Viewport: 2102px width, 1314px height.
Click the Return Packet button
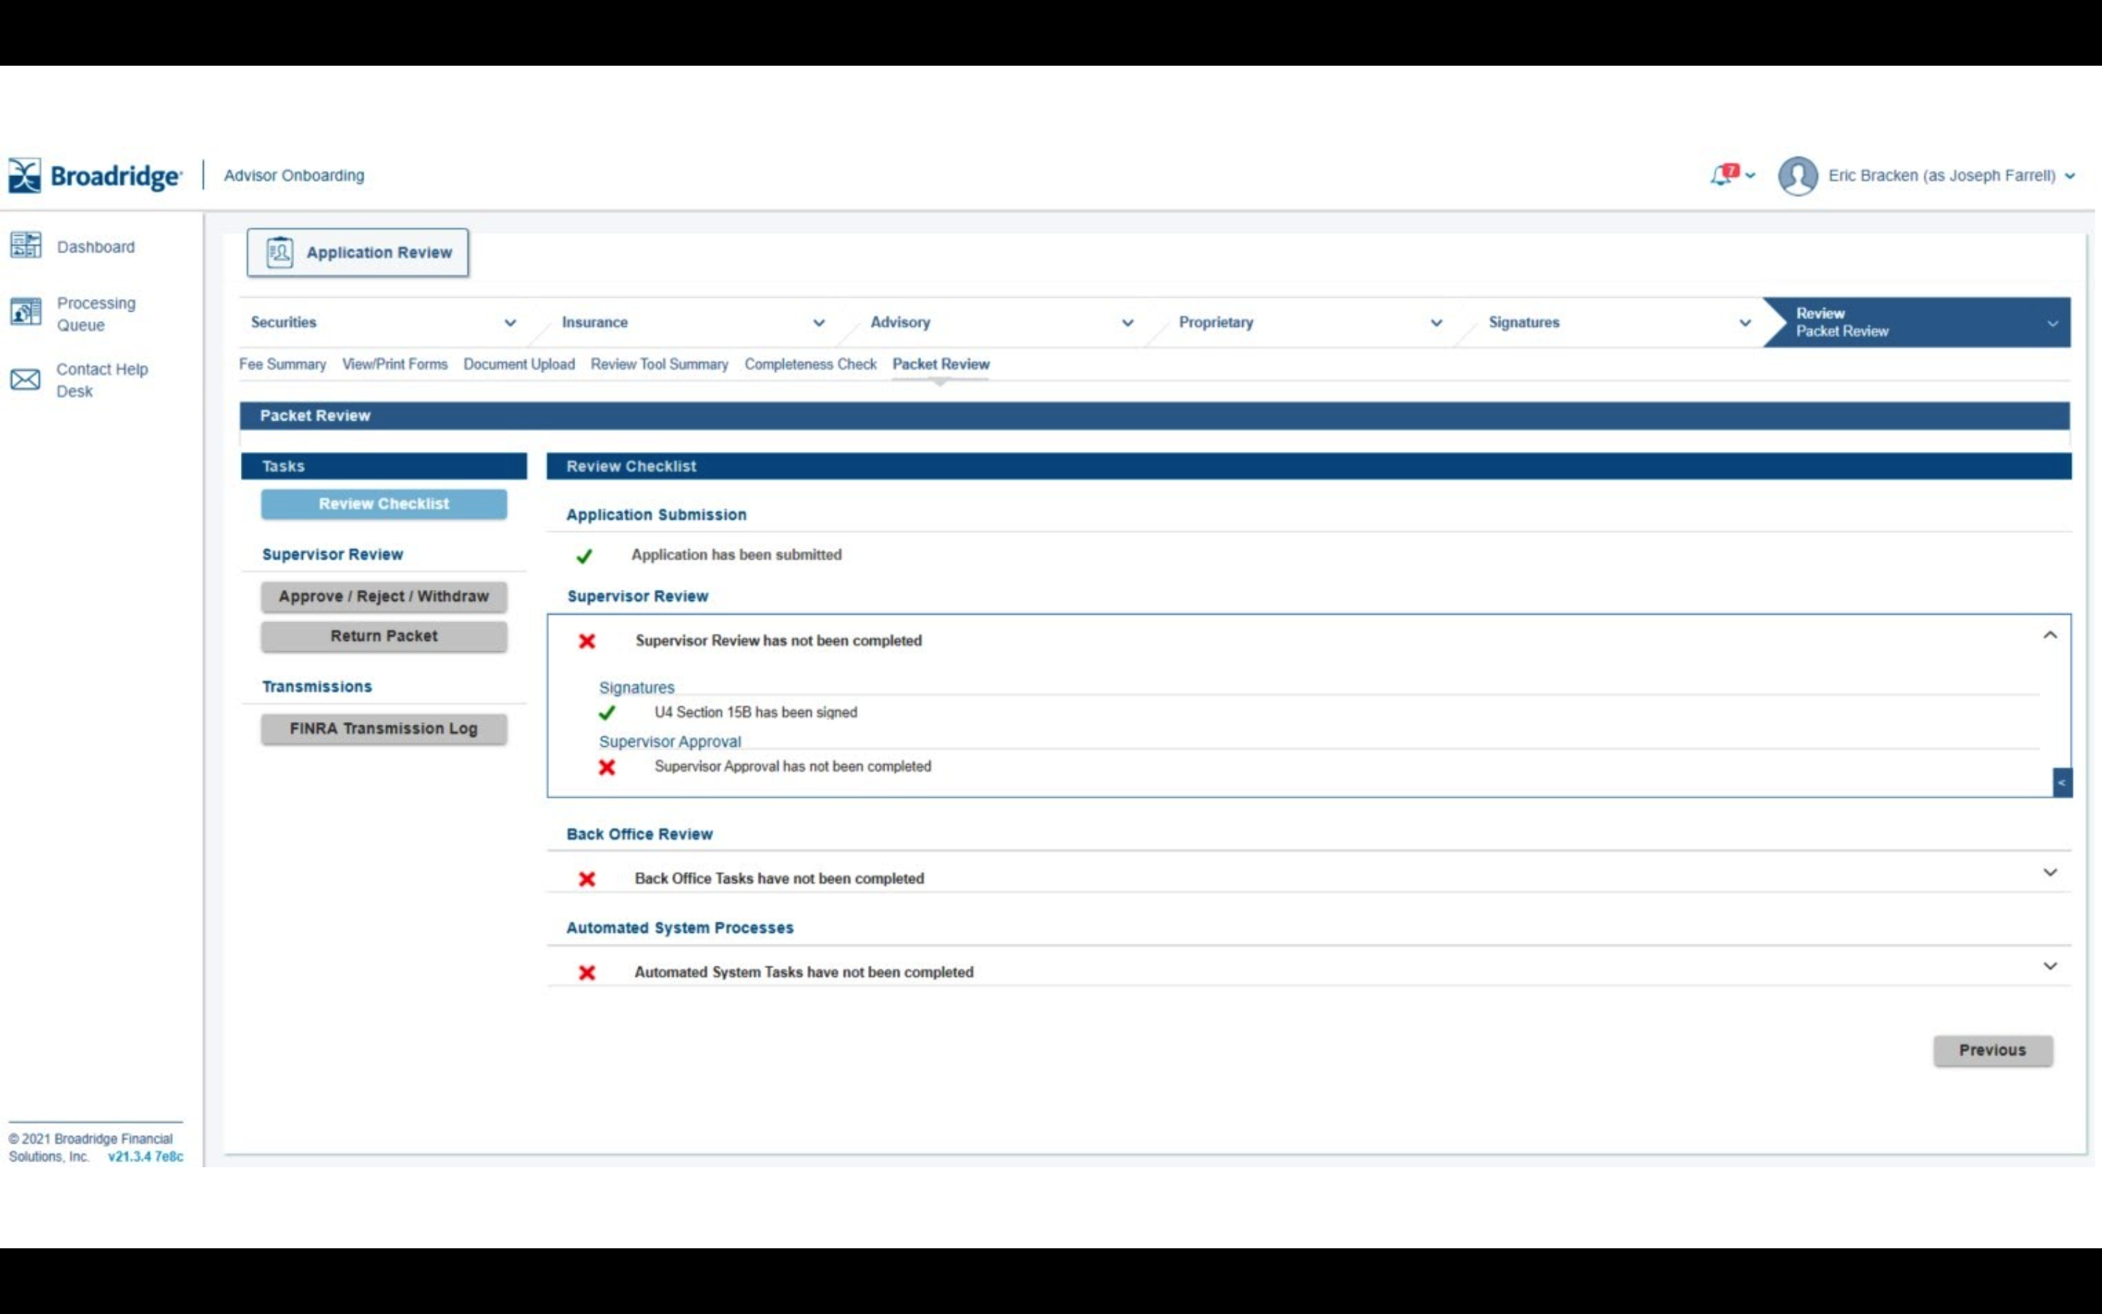point(383,636)
